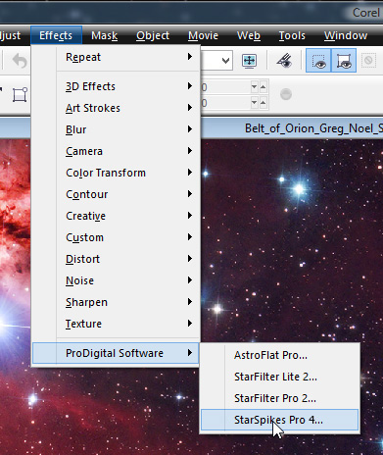383x455 pixels.
Task: Launch StarFilter Pro 2 plugin
Action: pyautogui.click(x=279, y=398)
